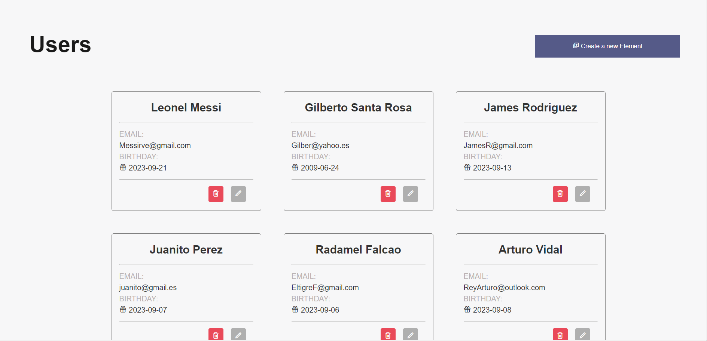
Task: Click the Radamel Falcao card title
Action: pyautogui.click(x=358, y=250)
